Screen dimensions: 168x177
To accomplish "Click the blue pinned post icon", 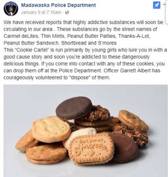I will click(157, 5).
